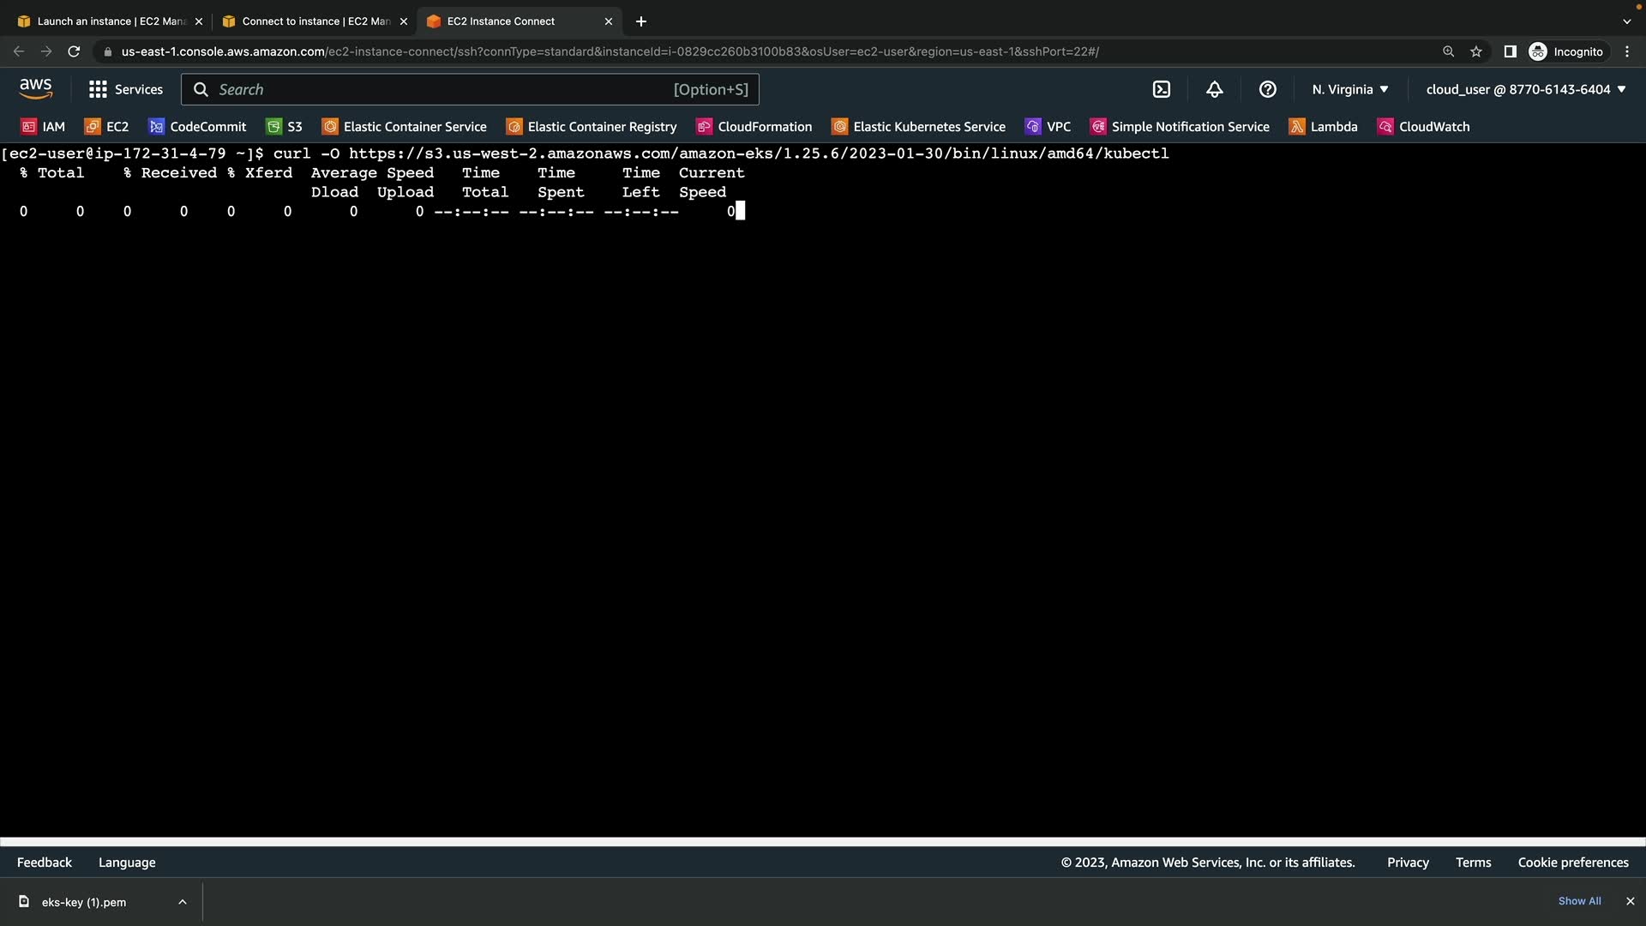This screenshot has width=1646, height=926.
Task: Expand the eks-key (1).pem download options
Action: [183, 902]
